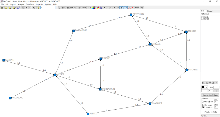Open the File menu
The image size is (220, 117).
pos(2,4)
